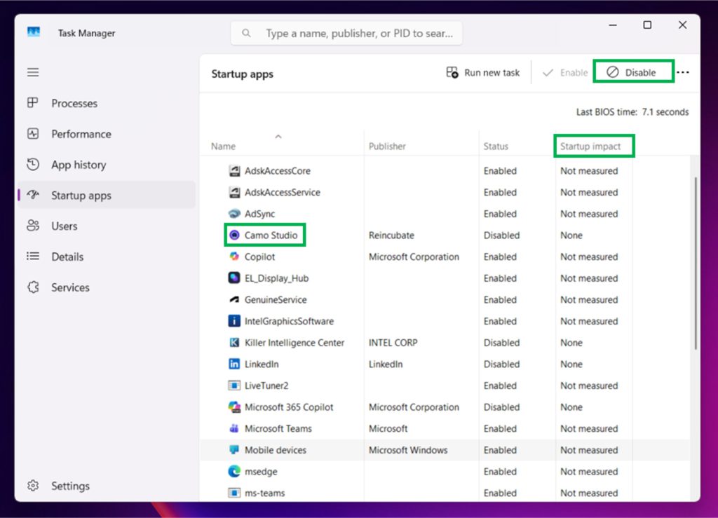Screen dimensions: 718x518
Task: Click the Services puzzle icon
Action: (x=33, y=287)
